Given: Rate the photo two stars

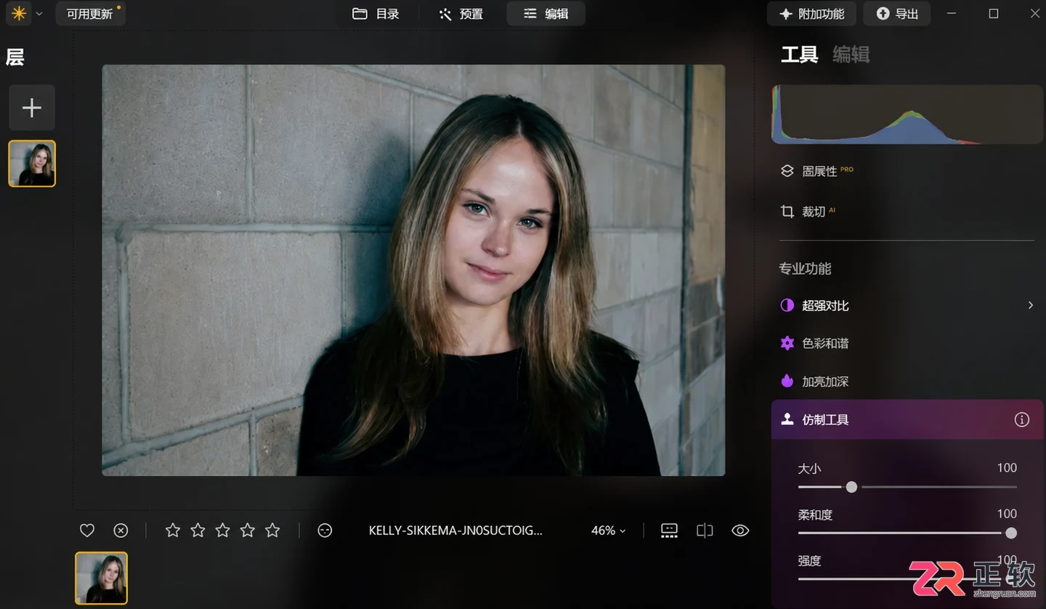Looking at the screenshot, I should click(198, 531).
